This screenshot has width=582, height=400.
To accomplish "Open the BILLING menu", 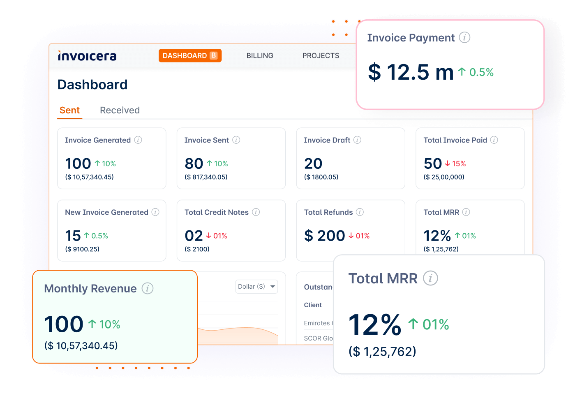I will [x=260, y=55].
